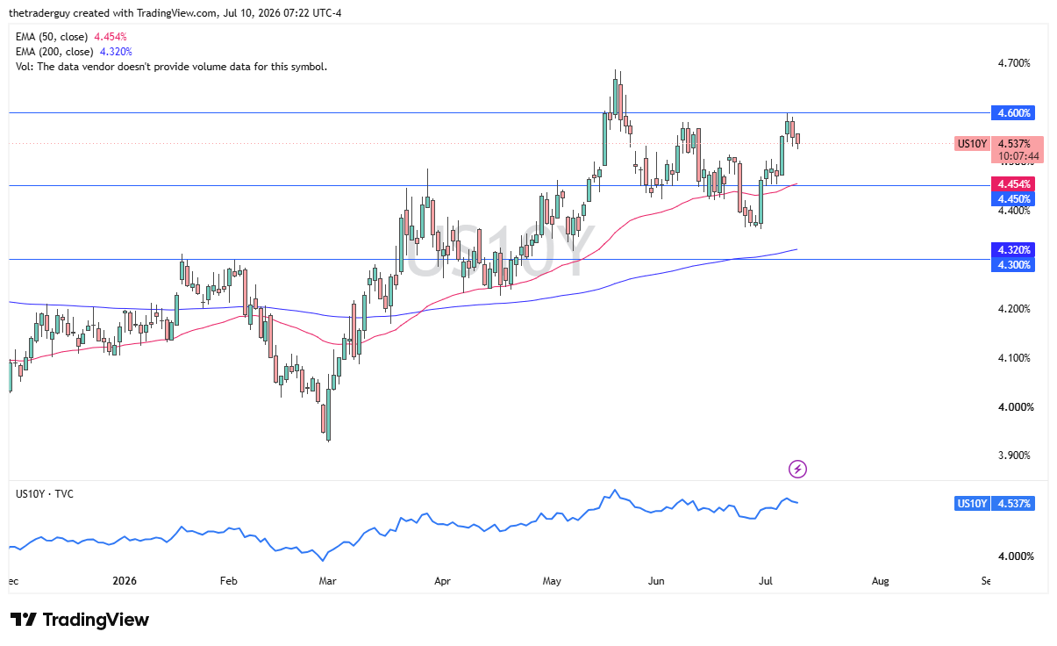The height and width of the screenshot is (646, 1057).
Task: Click the Jun time axis label
Action: (x=654, y=581)
